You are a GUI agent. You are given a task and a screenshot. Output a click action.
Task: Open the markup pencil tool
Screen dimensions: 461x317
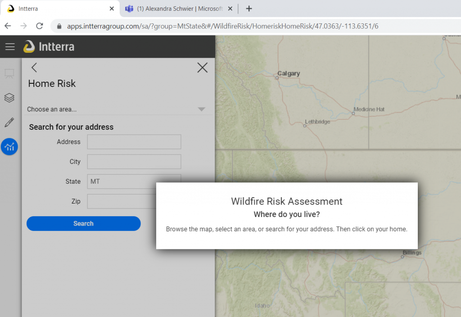9,122
